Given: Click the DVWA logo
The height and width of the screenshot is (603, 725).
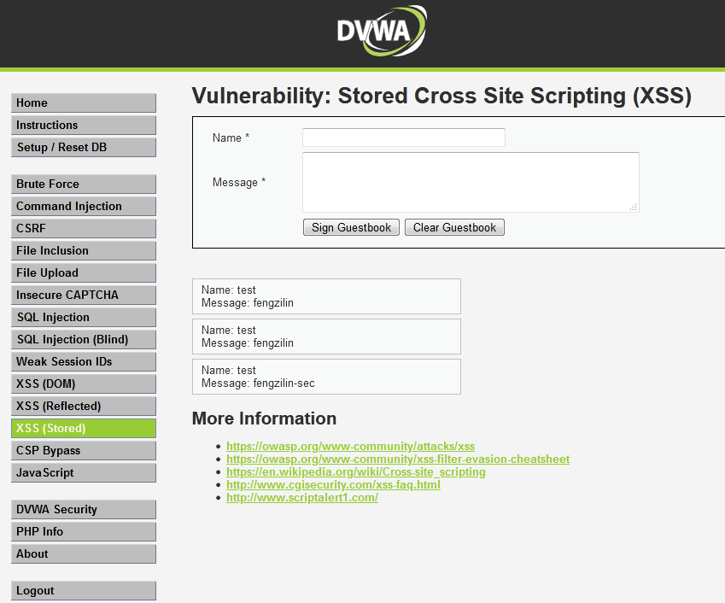Looking at the screenshot, I should 382,31.
